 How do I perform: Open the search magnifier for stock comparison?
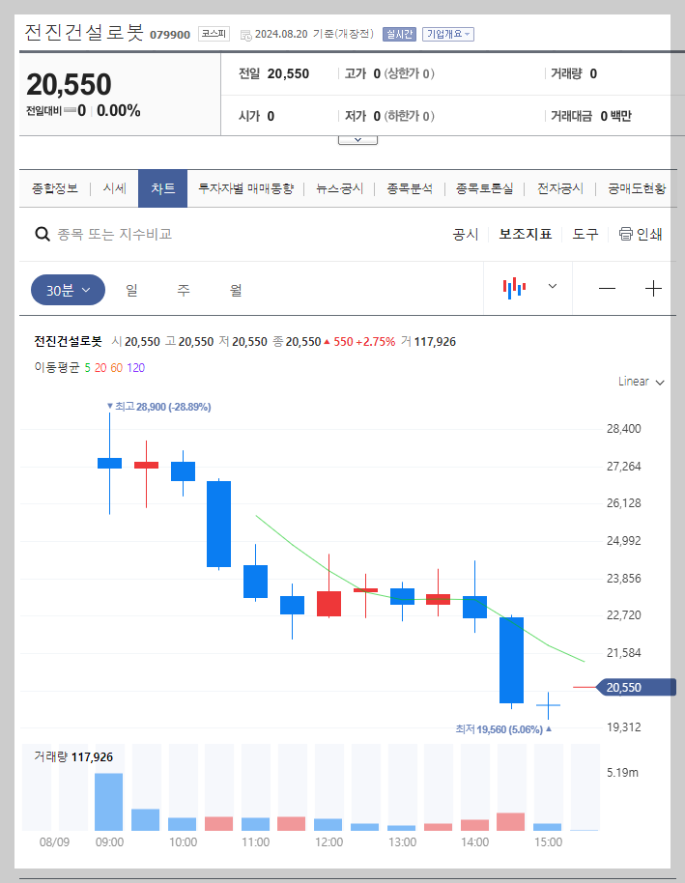click(x=43, y=234)
